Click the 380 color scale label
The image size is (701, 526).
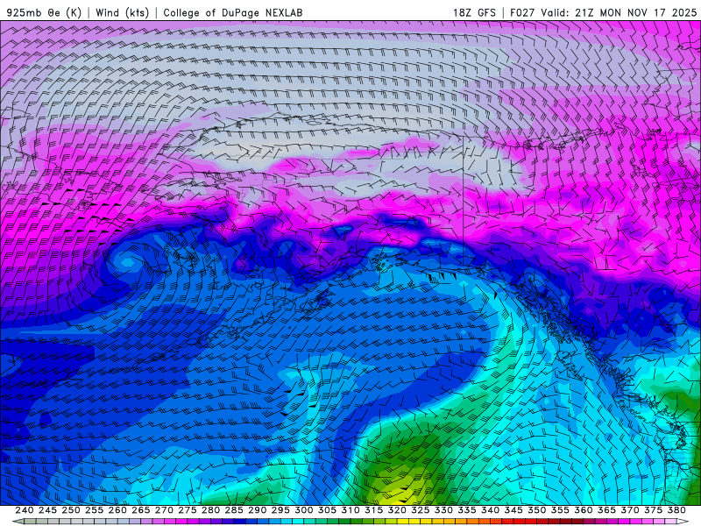676,510
